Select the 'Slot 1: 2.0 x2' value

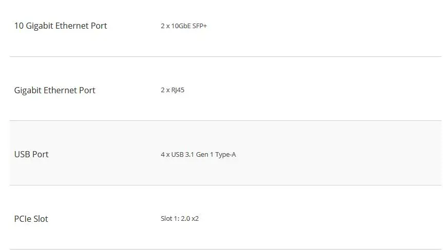[180, 218]
